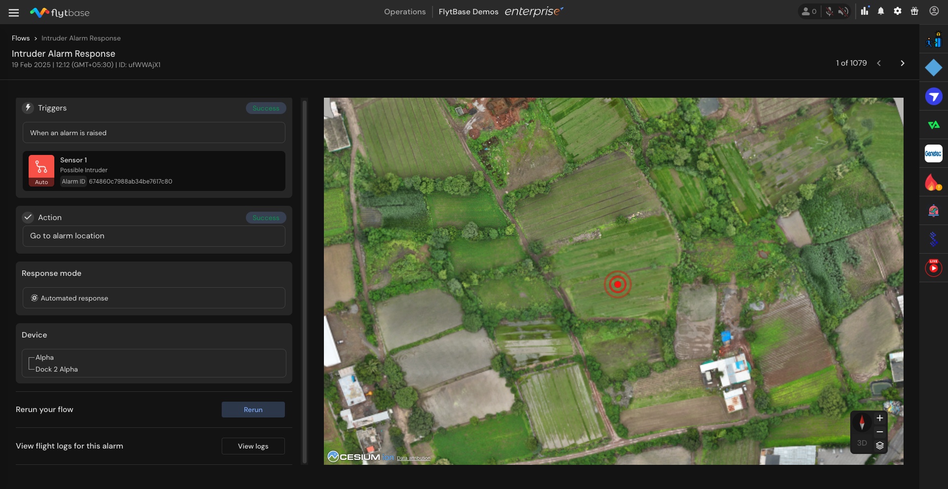This screenshot has height=489, width=948.
Task: Go back to Flows breadcrumb
Action: click(21, 38)
